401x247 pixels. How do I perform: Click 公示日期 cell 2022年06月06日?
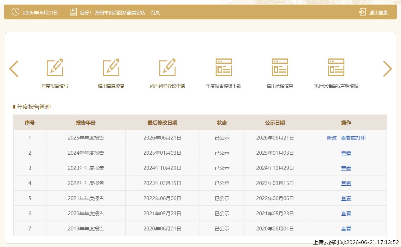(275, 198)
